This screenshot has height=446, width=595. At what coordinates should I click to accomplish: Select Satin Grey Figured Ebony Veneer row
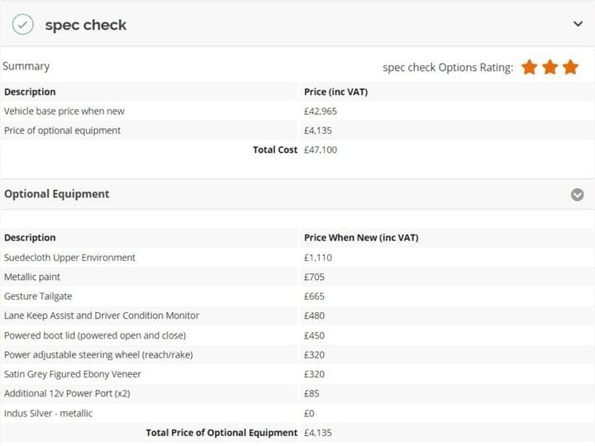click(73, 374)
